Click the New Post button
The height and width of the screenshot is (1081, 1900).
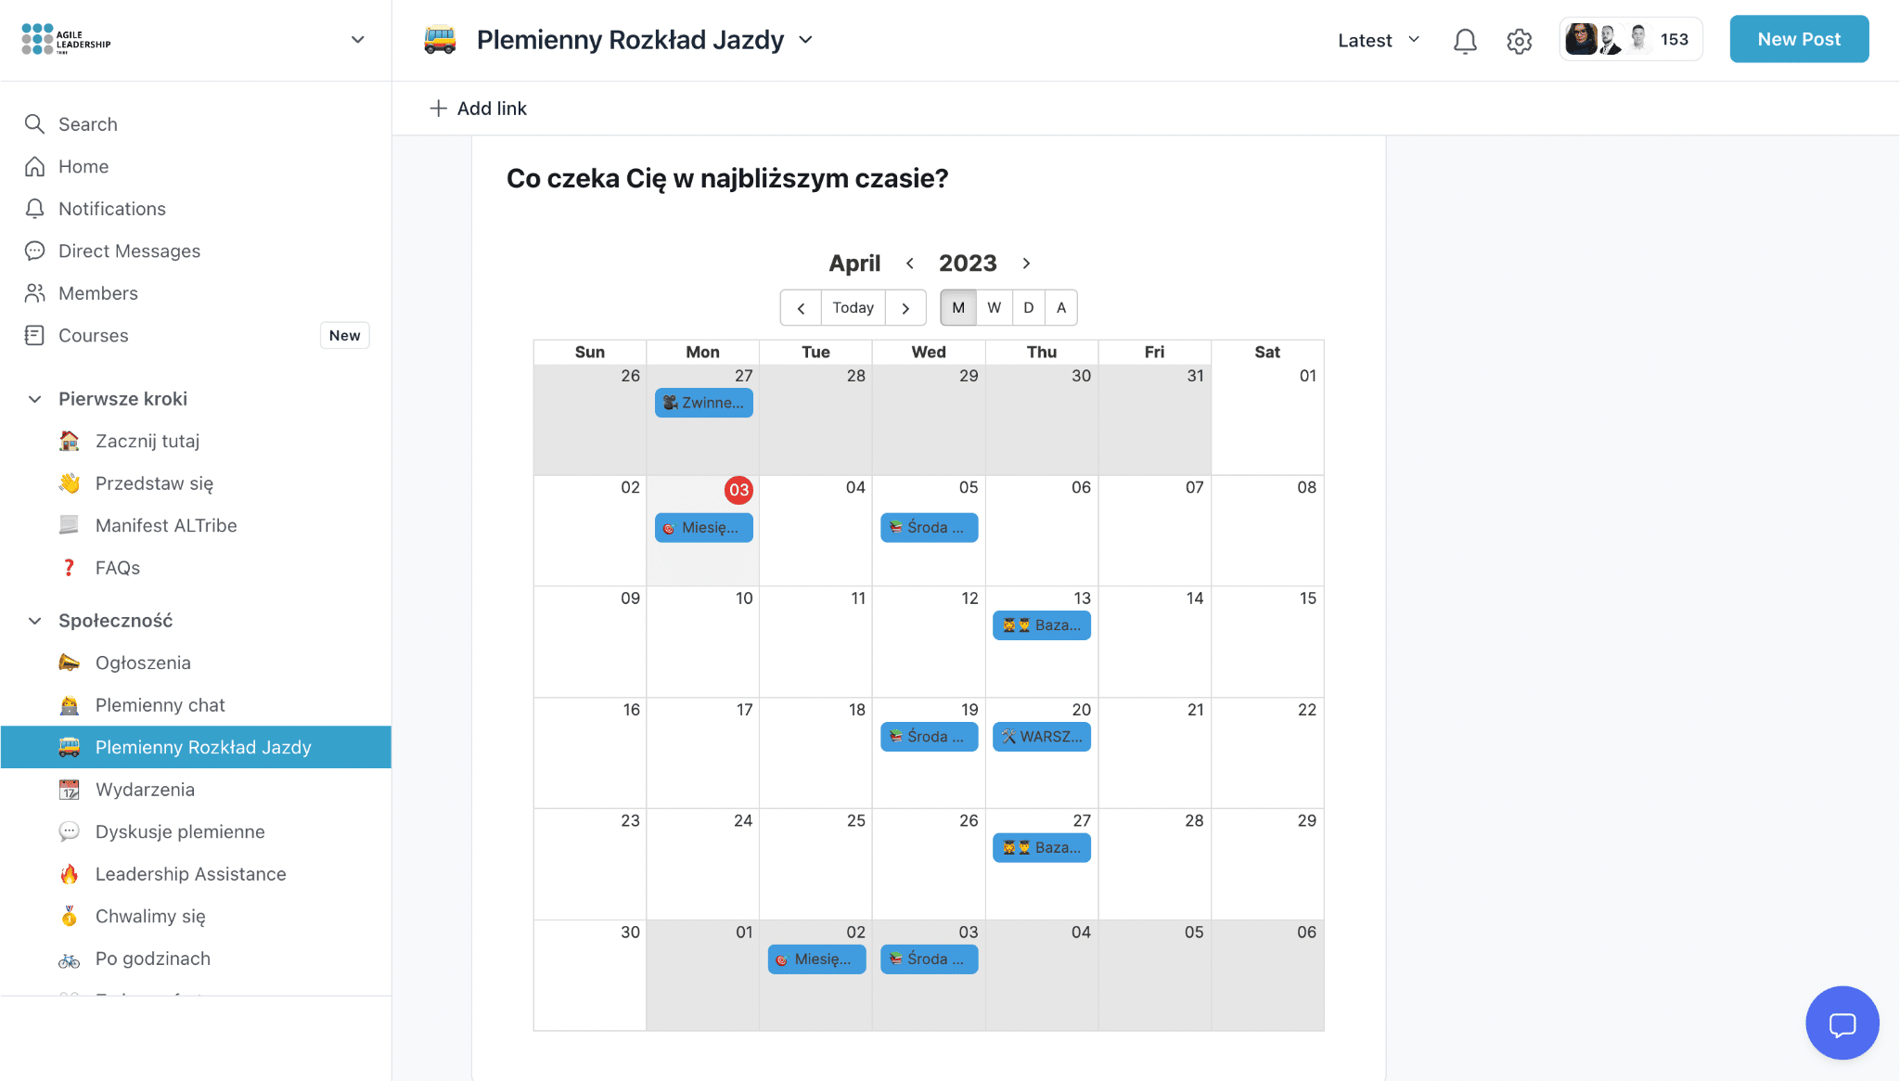coord(1799,39)
